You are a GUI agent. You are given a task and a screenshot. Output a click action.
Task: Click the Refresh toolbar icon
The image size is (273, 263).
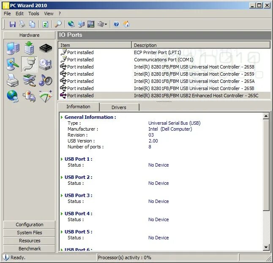pyautogui.click(x=45, y=24)
